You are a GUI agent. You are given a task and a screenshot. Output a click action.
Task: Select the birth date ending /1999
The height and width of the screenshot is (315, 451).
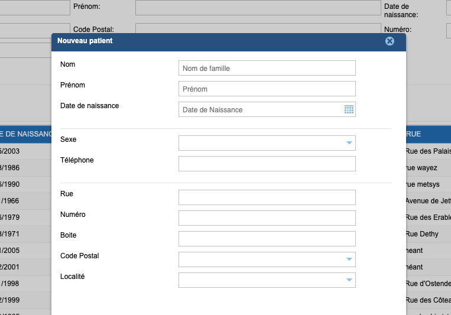10,300
